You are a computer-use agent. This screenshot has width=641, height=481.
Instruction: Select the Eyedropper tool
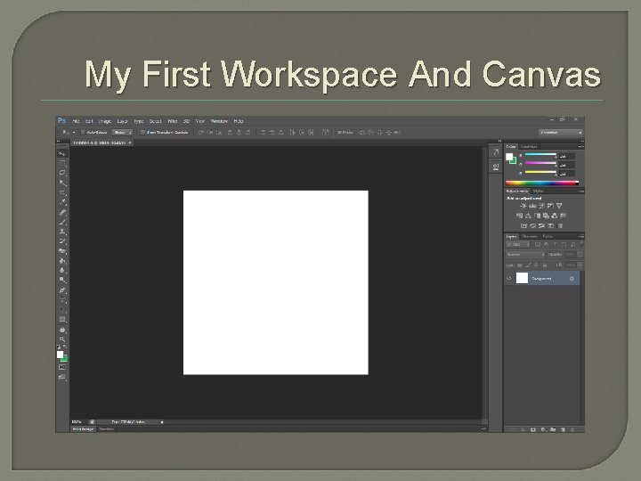point(62,202)
